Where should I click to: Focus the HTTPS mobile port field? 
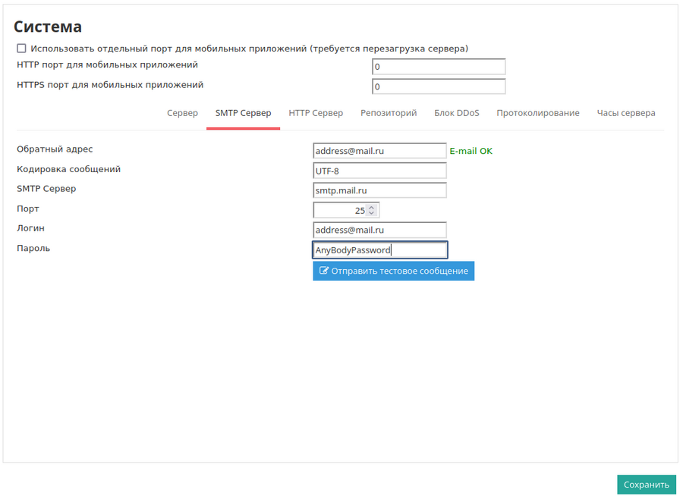[x=439, y=87]
